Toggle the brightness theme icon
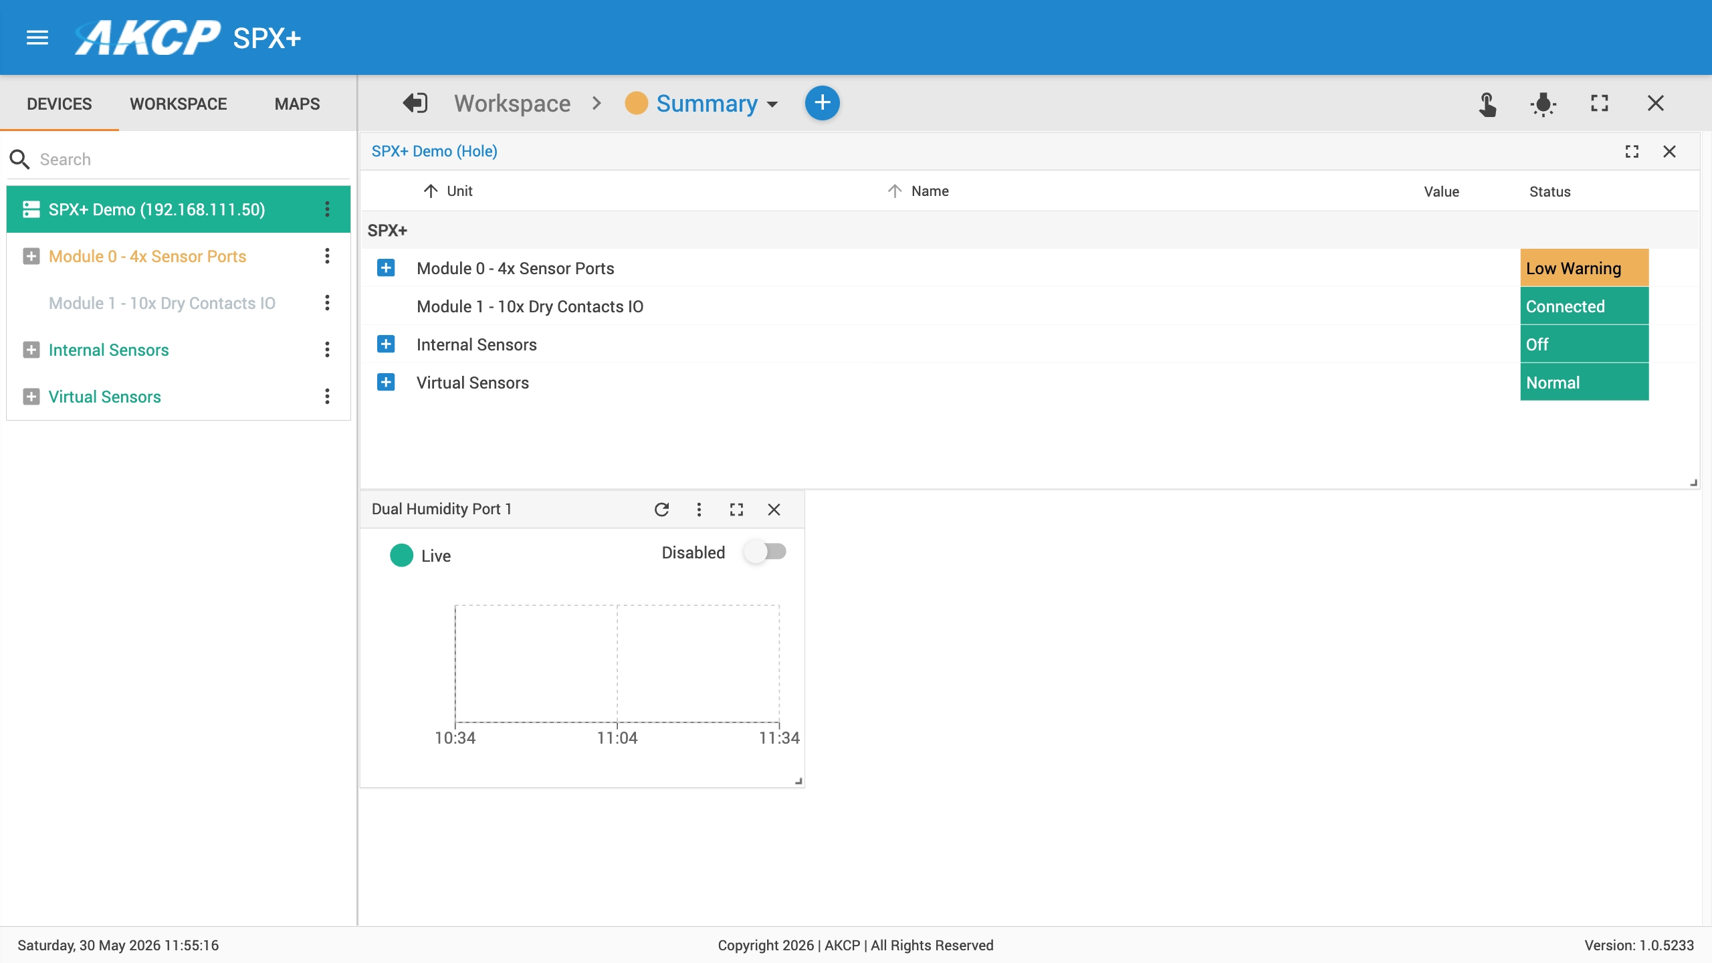 click(1543, 104)
